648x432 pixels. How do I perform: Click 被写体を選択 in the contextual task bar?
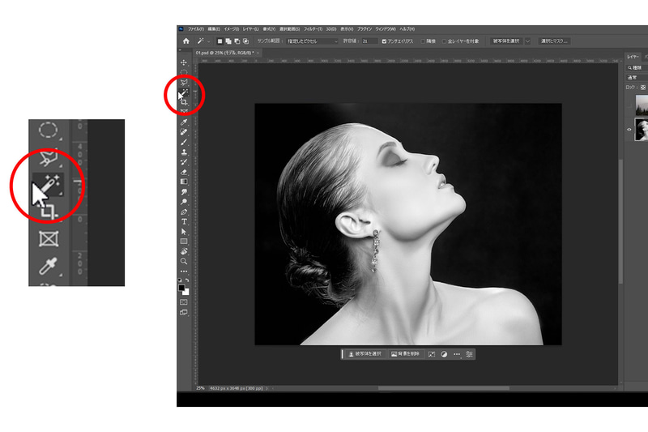click(x=365, y=354)
